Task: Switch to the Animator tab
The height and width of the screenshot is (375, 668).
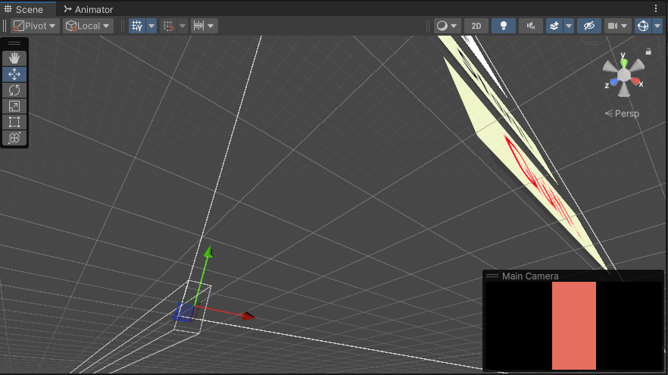Action: [89, 9]
